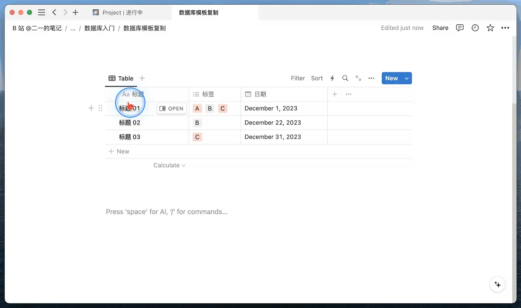This screenshot has width=521, height=308.
Task: Open database in full page
Action: point(358,78)
